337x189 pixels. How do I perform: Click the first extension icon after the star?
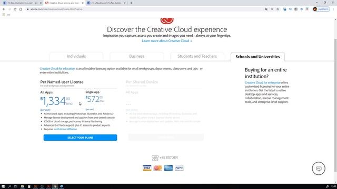pyautogui.click(x=284, y=9)
